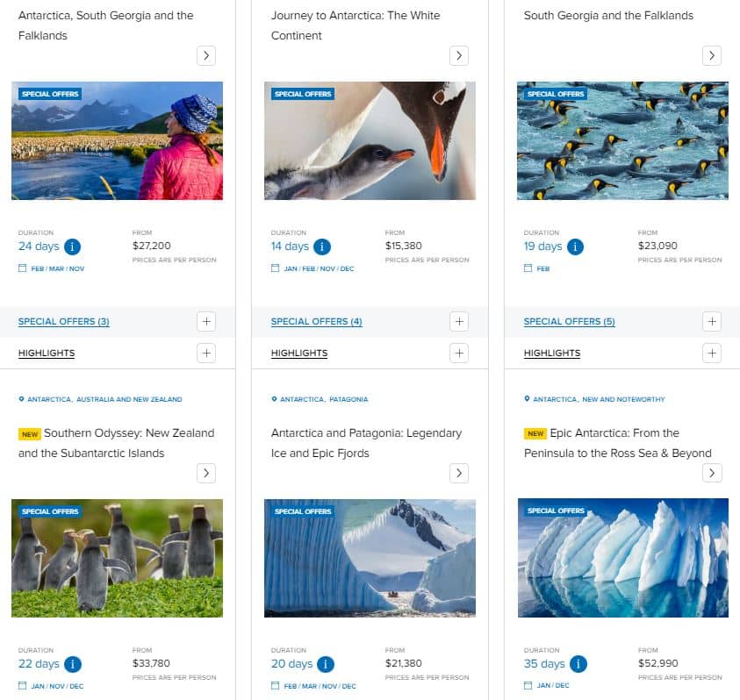Expand Special Offers (5) plus button

[712, 321]
